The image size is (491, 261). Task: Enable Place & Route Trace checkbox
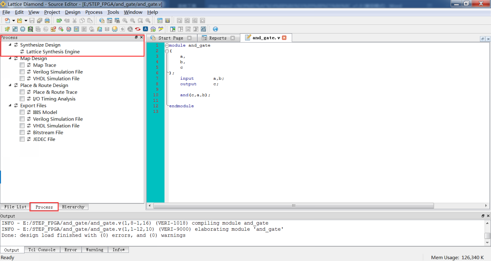22,92
